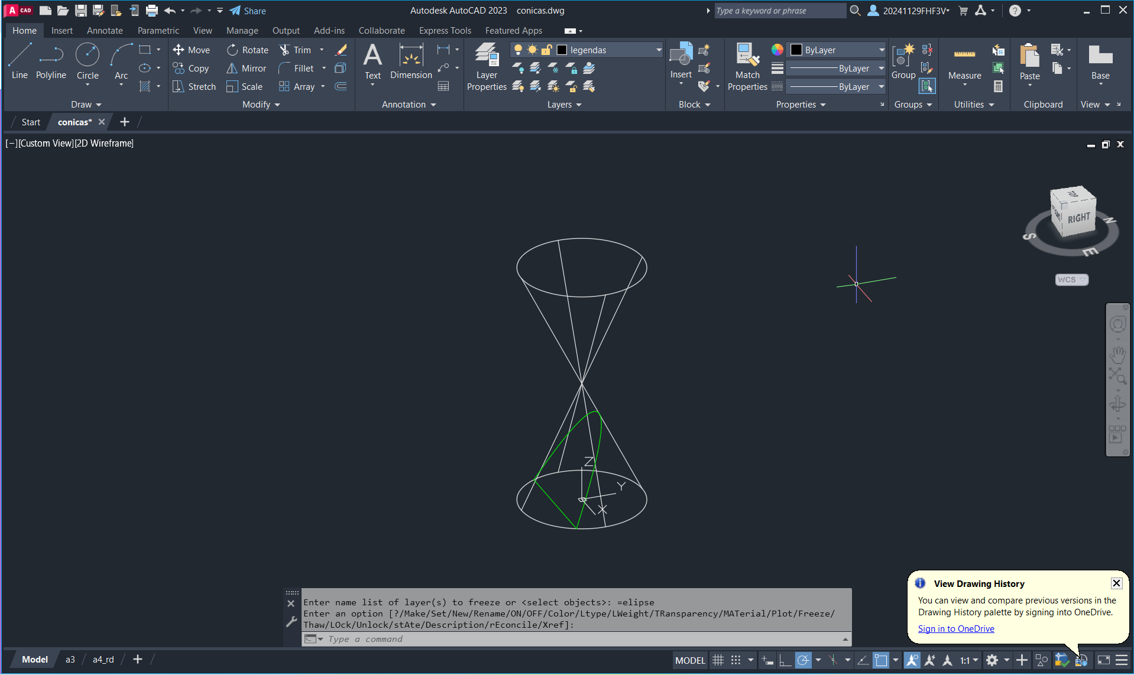
Task: Select the Line drawing tool
Action: tap(20, 61)
